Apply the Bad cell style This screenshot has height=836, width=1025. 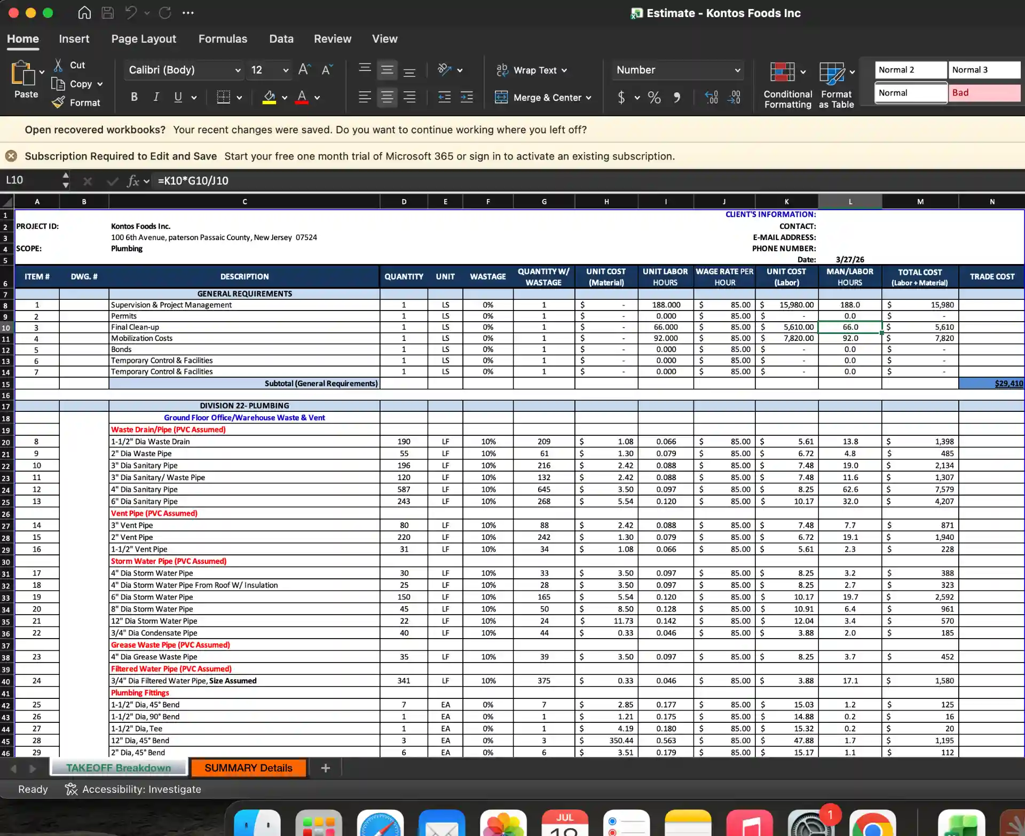coord(984,93)
